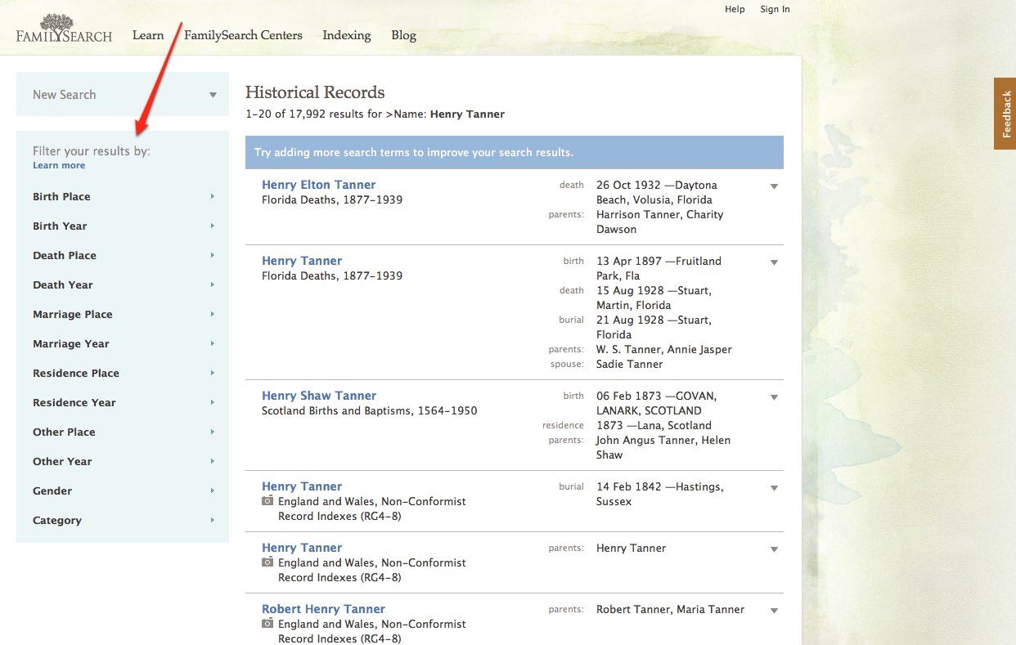Expand the New Search dropdown arrow
Screen dimensions: 1016x645
click(x=213, y=95)
